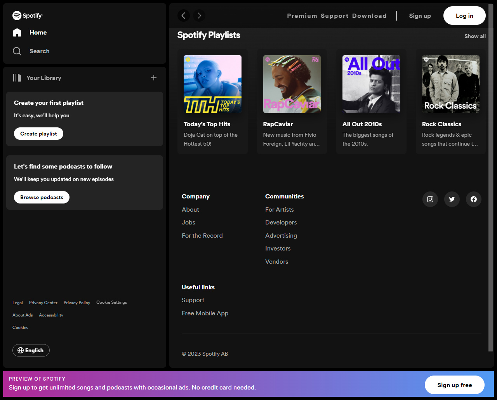
Task: Open the English language selector
Action: coord(31,350)
